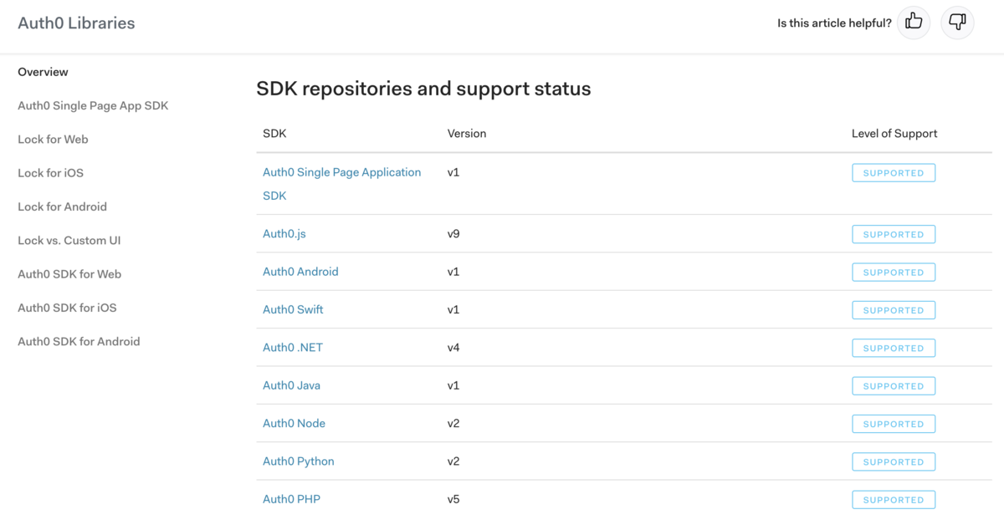Visit the Auth0 .NET repository link

click(x=293, y=348)
